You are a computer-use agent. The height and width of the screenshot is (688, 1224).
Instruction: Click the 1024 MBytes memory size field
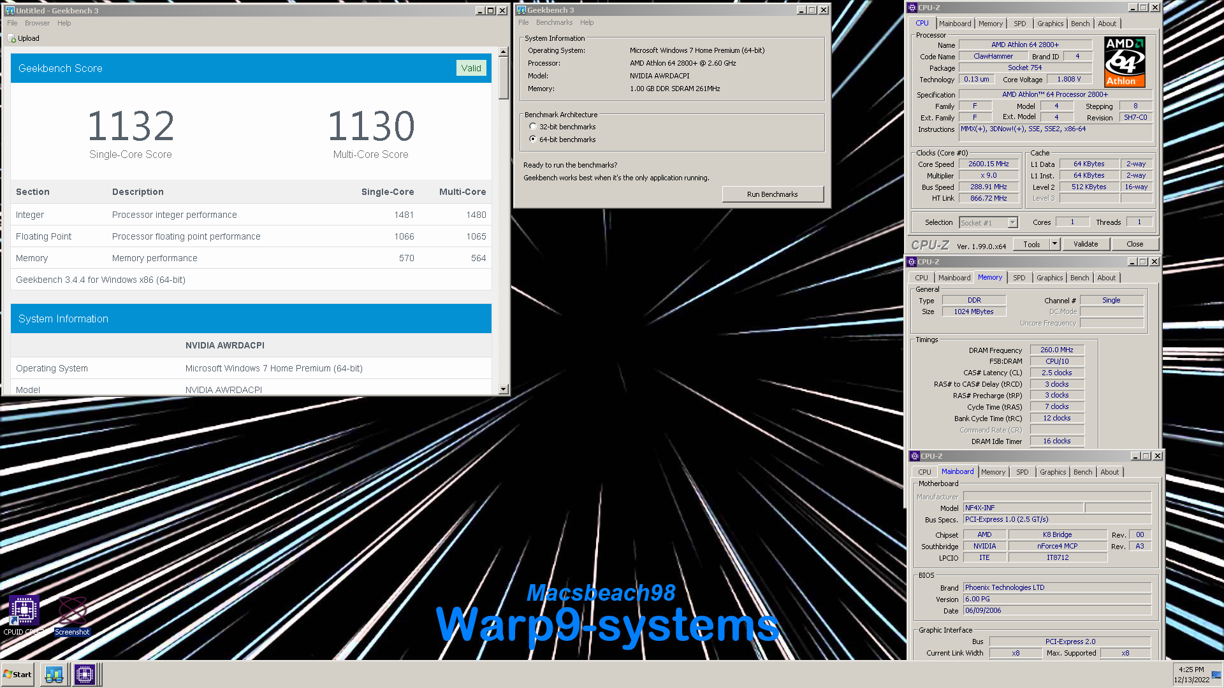[973, 312]
